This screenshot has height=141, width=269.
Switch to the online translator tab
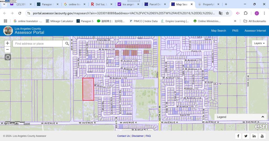(x=75, y=4)
